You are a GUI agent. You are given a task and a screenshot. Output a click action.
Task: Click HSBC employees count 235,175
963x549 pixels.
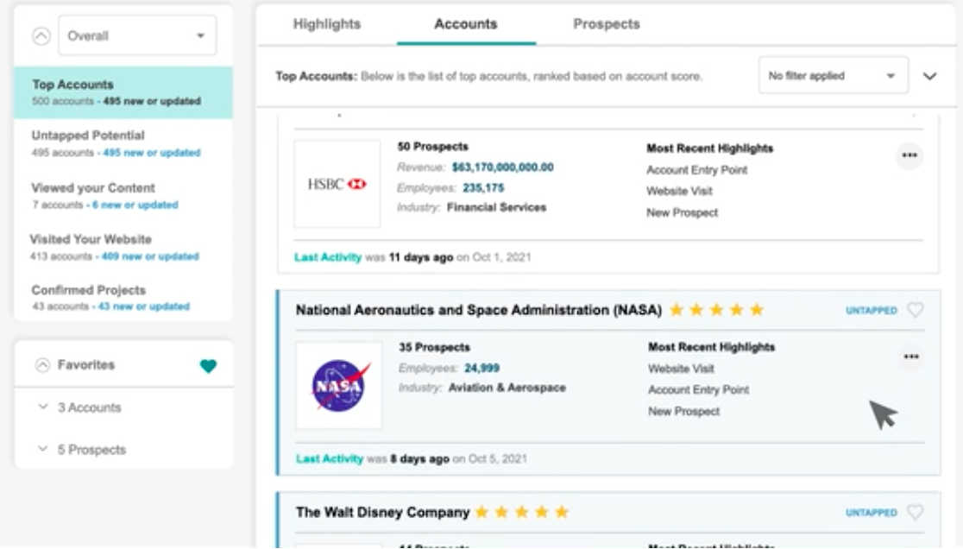(x=483, y=188)
